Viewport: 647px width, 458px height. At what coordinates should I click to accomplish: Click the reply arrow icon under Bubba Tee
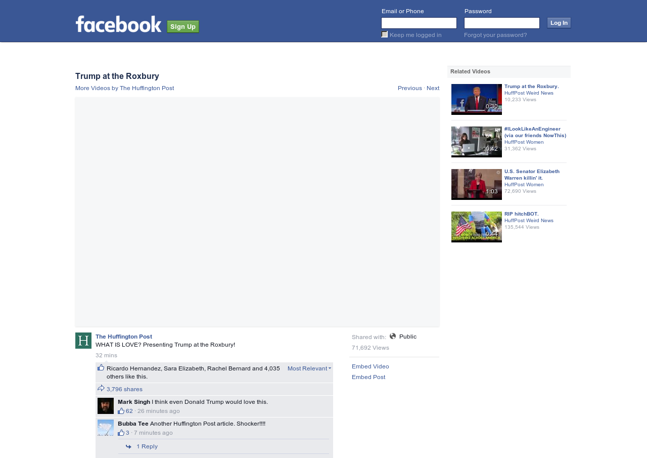129,446
